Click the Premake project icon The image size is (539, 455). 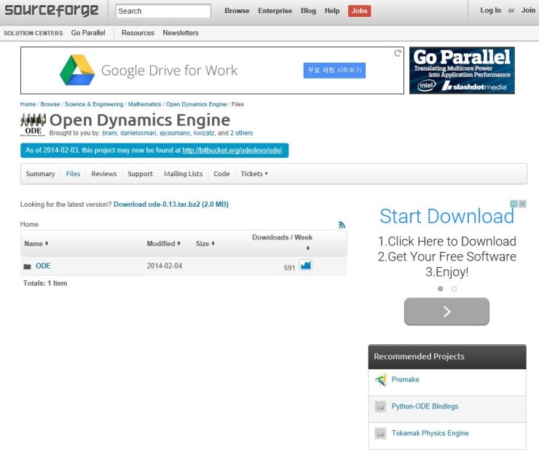pos(380,380)
